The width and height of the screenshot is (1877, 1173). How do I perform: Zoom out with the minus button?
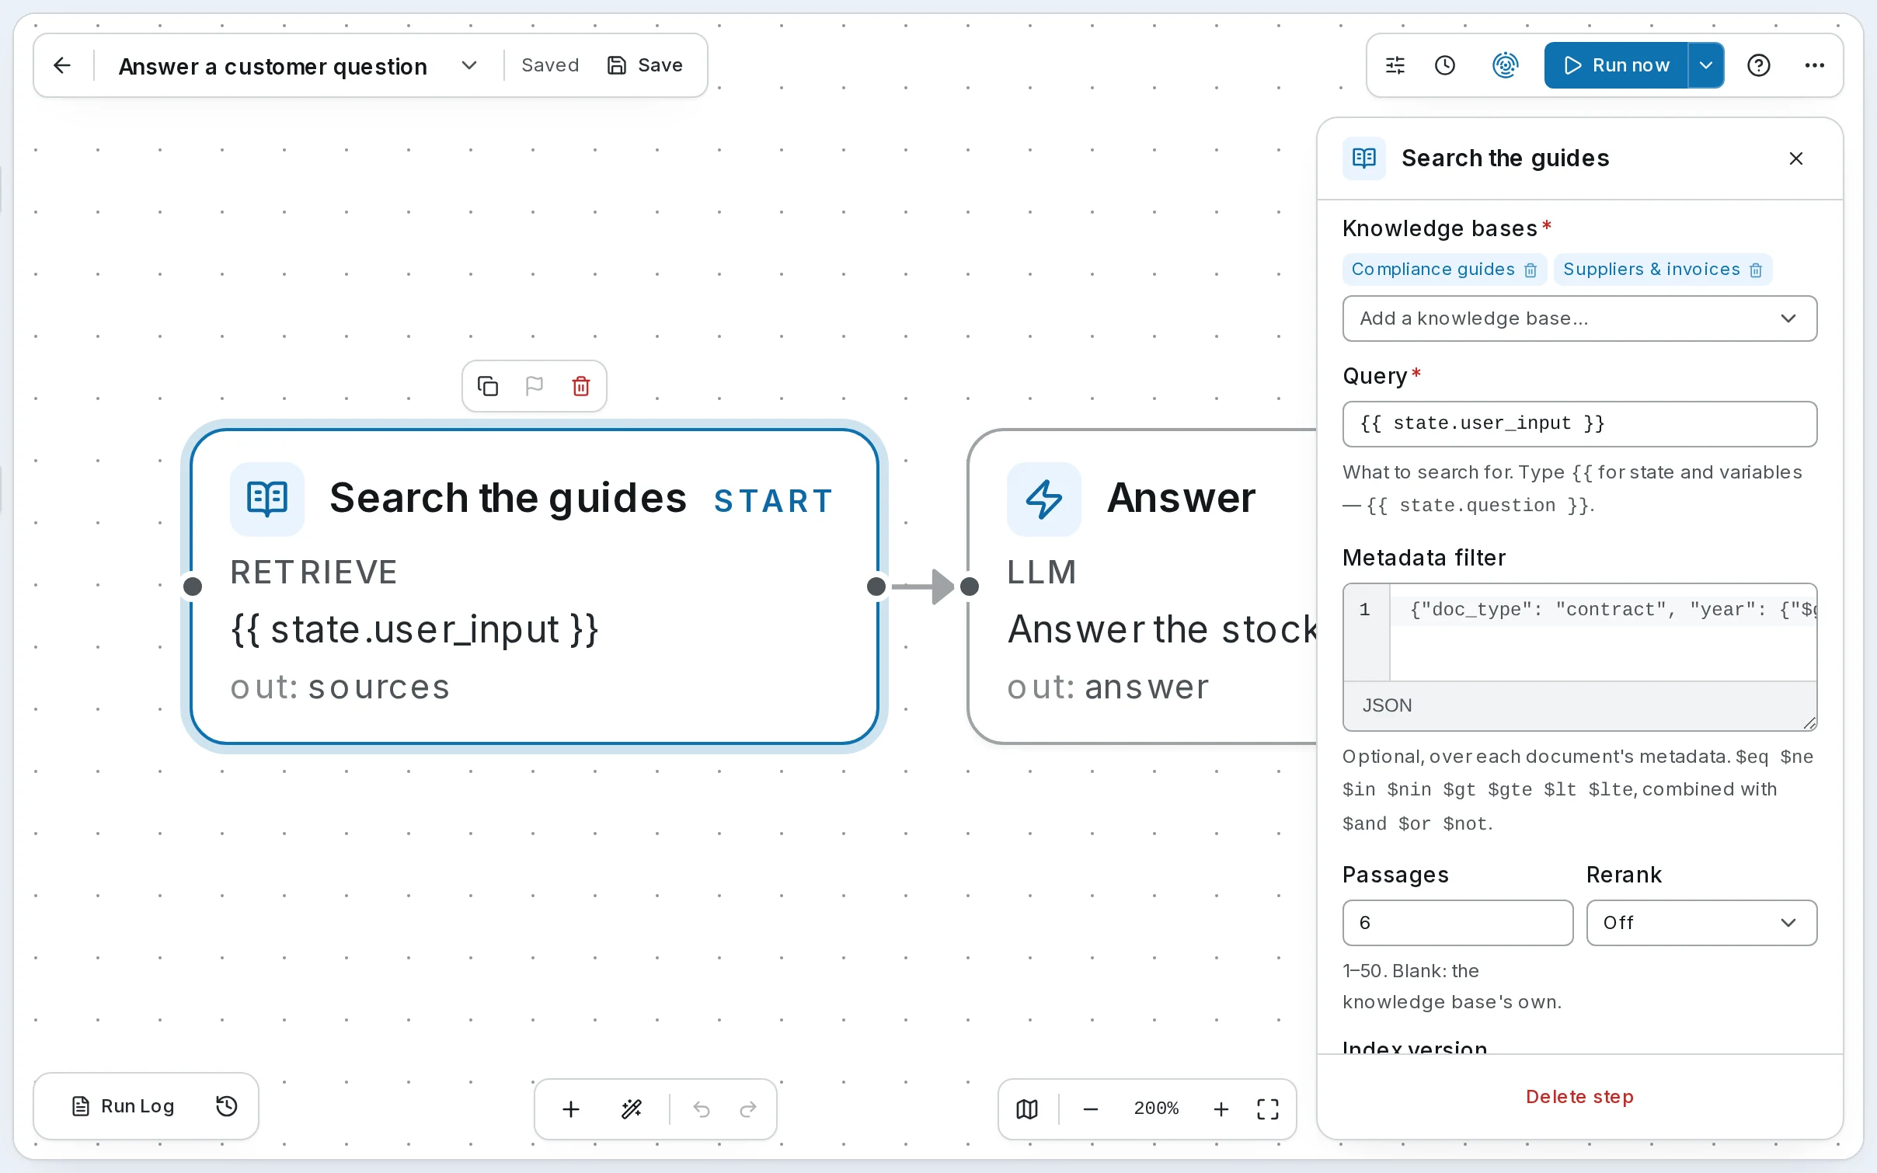click(1091, 1109)
